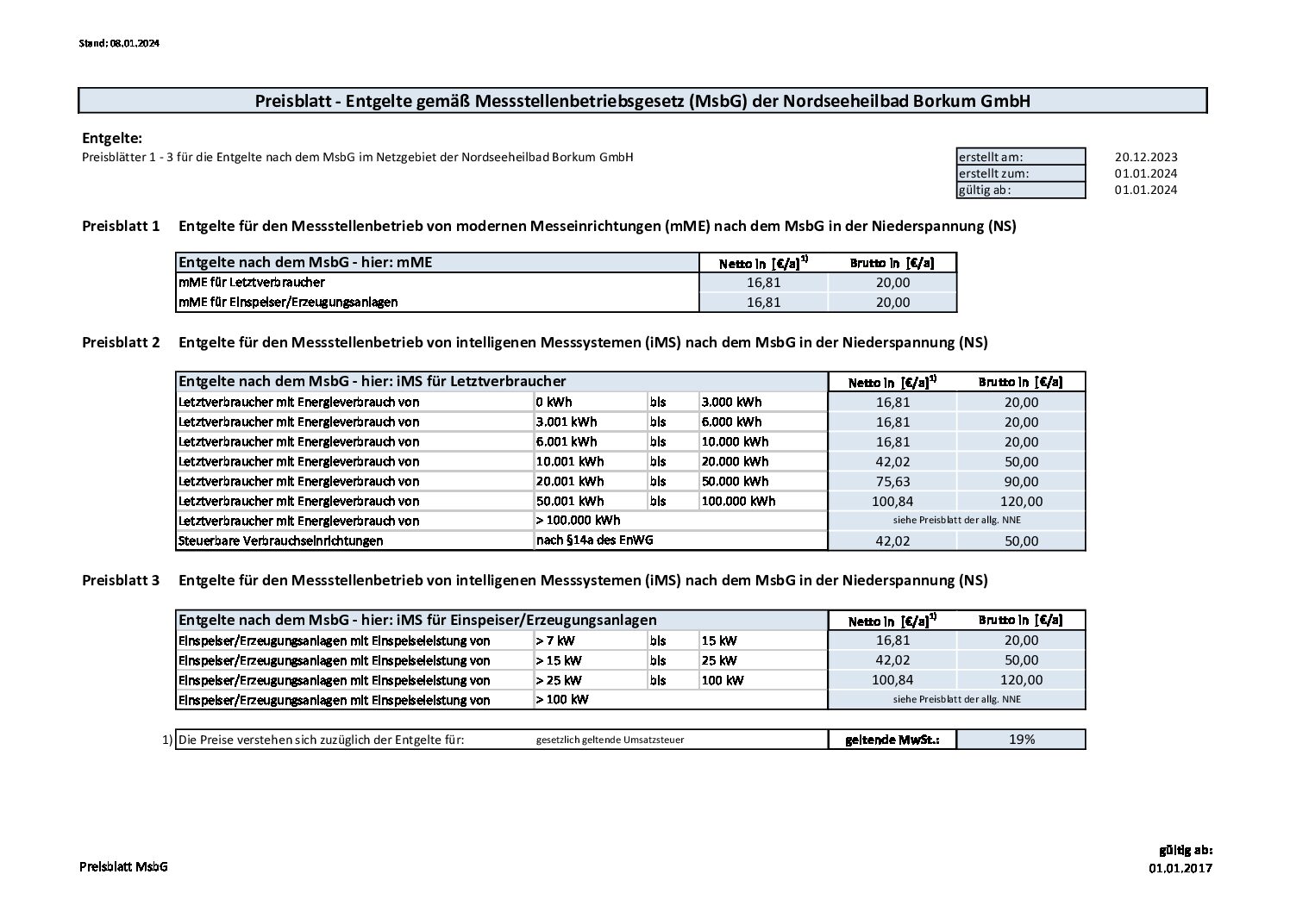Click 'siehe Preisblatt' note in > 100 kW row
This screenshot has width=1290, height=912.
(x=957, y=699)
